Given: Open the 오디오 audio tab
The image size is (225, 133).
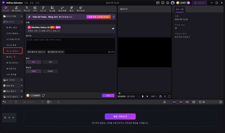Looking at the screenshot, I should point(43,9).
